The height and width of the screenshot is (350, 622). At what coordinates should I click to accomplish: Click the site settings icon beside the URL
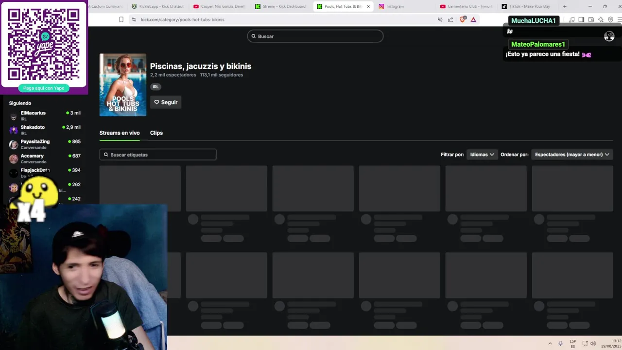[134, 19]
